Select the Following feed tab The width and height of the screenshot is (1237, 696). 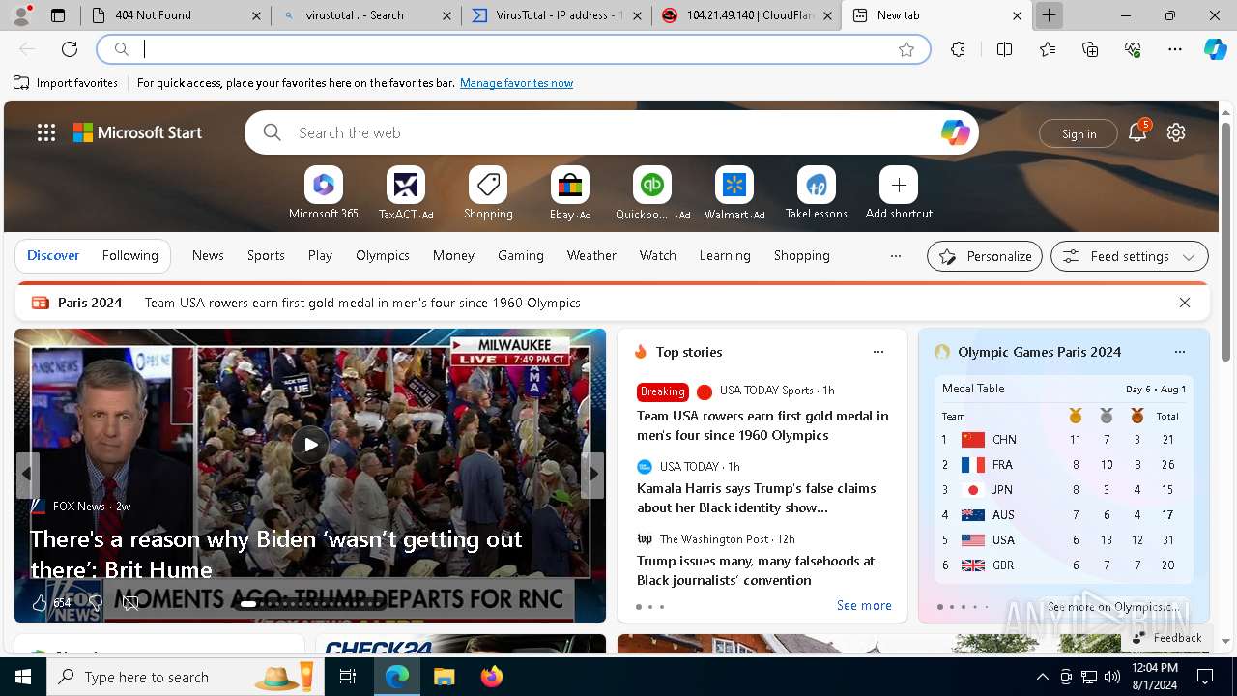129,255
